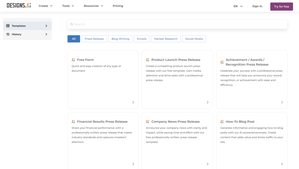This screenshot has height=169, width=299.
Task: Click the arrow icon on How-To Blog Post card
Action: pyautogui.click(x=282, y=164)
